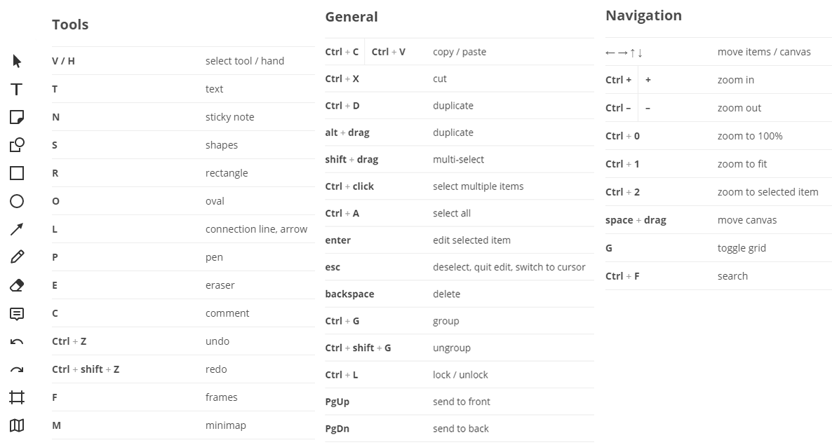Choose the pen tool icon
The width and height of the screenshot is (832, 445).
pos(17,257)
